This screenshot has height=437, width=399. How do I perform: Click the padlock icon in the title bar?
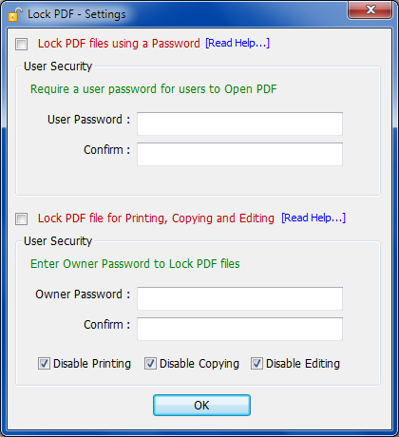click(x=15, y=14)
